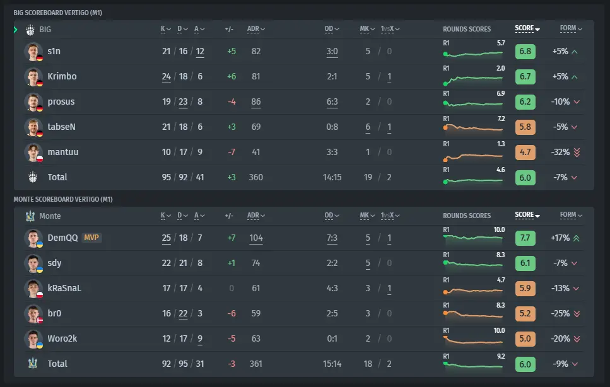Click BIG Total opening duels 14:15
The height and width of the screenshot is (387, 610).
[x=332, y=177]
